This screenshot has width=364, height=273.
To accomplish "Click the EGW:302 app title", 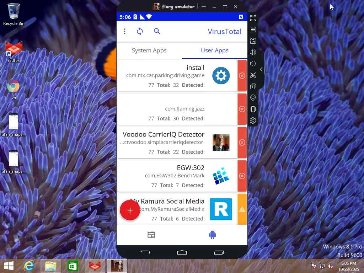I will click(191, 168).
